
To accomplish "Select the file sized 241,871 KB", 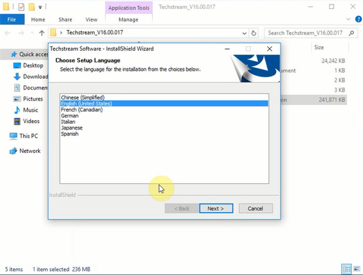I will pos(332,99).
